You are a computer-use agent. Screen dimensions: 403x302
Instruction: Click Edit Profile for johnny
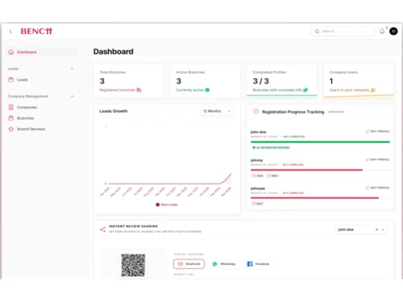[377, 159]
